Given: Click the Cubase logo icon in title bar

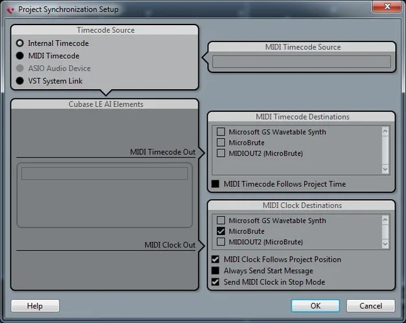Looking at the screenshot, I should tap(10, 10).
